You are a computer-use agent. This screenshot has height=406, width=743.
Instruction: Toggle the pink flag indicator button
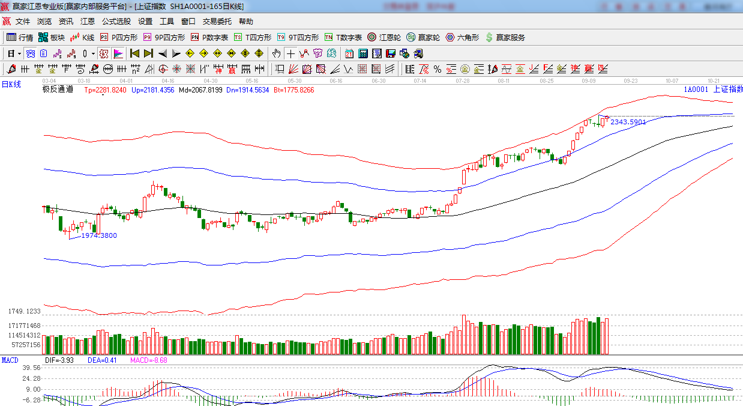coord(118,53)
